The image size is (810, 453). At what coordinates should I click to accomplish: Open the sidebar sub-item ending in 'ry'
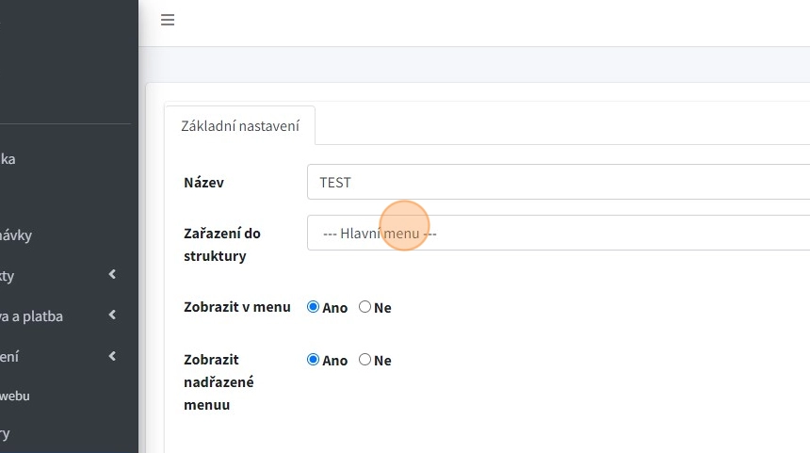pyautogui.click(x=5, y=434)
